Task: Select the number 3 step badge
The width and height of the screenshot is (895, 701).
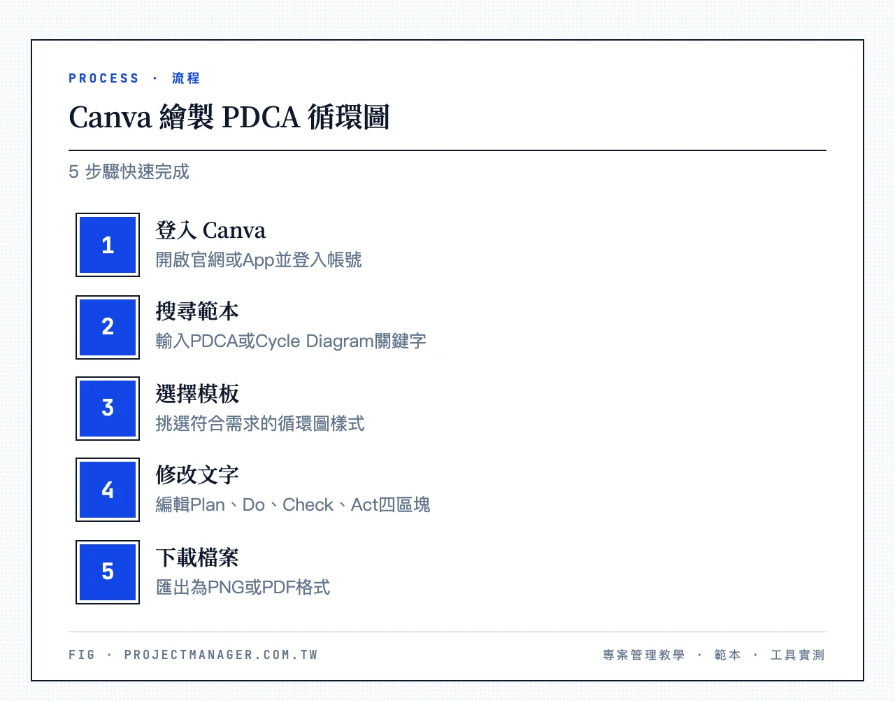Action: tap(108, 409)
